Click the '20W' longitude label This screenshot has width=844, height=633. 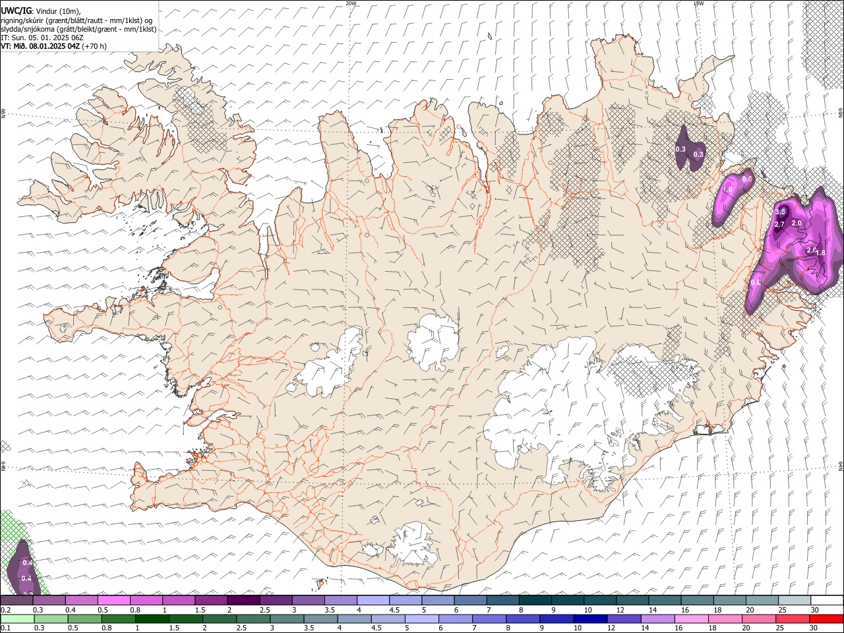[x=351, y=3]
